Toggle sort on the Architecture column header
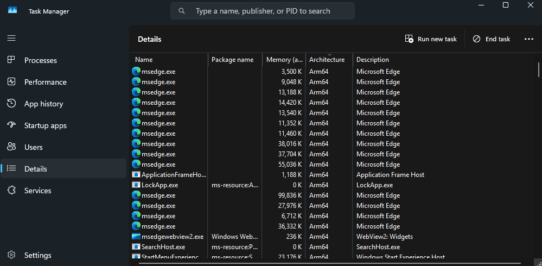The width and height of the screenshot is (542, 266). 329,60
